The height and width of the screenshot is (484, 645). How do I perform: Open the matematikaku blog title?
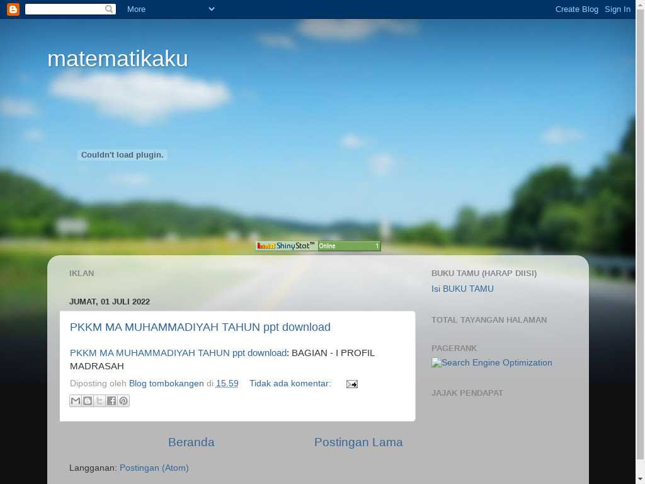click(118, 59)
